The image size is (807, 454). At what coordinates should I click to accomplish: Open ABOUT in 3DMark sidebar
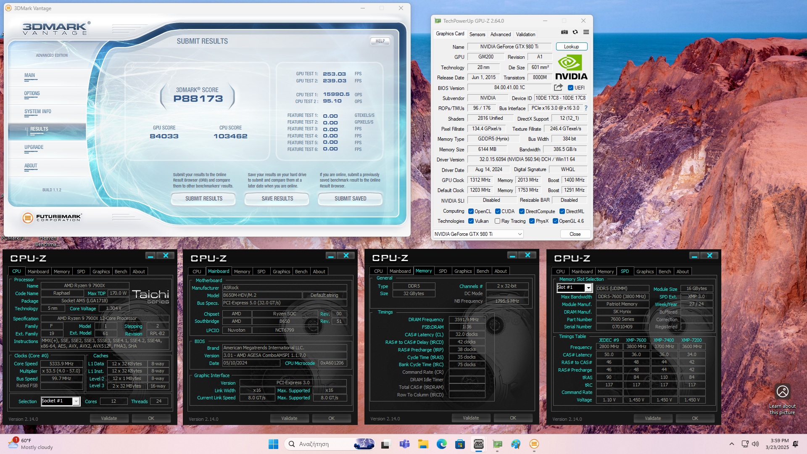(x=31, y=166)
